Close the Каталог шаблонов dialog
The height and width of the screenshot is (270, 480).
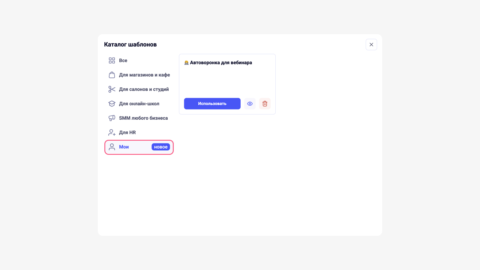371,45
